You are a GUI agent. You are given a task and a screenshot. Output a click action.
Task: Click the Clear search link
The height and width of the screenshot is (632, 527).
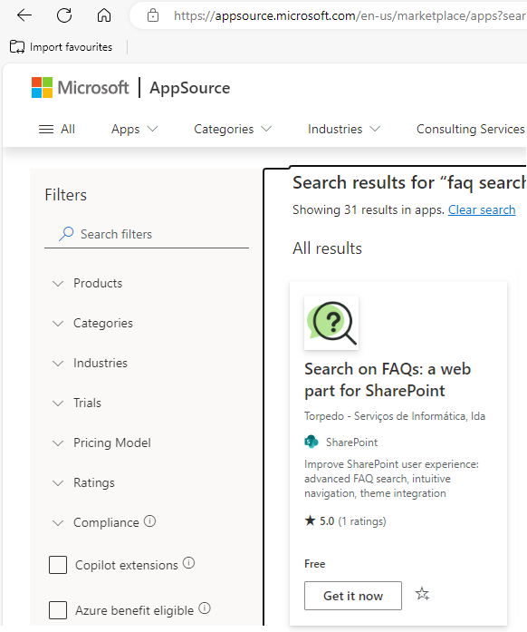point(482,210)
